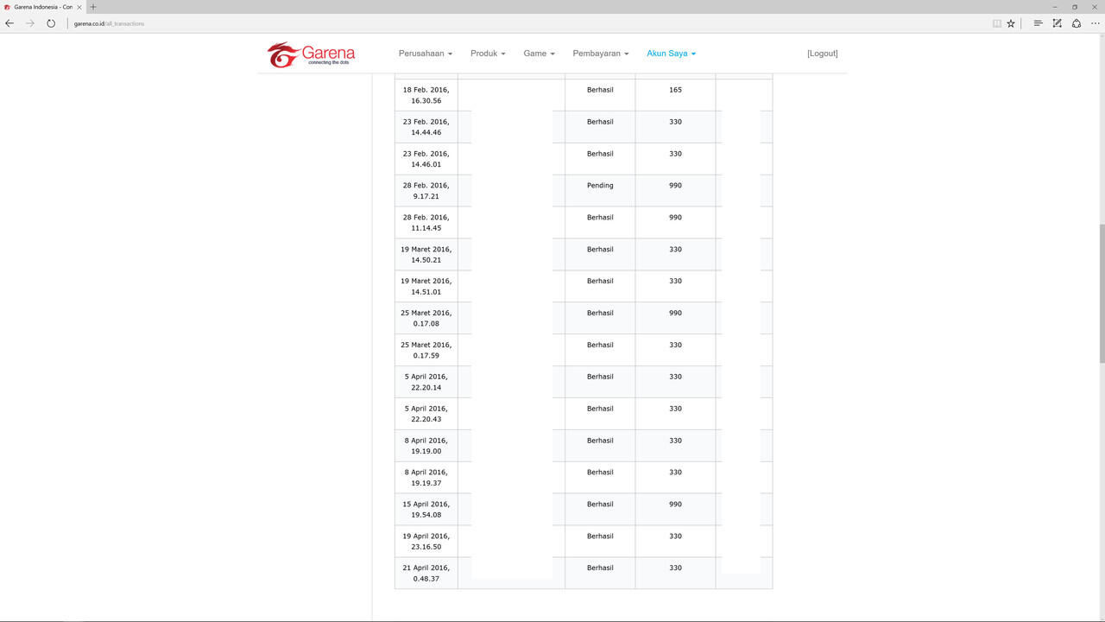Image resolution: width=1105 pixels, height=622 pixels.
Task: Click date 5 April 2016, 22.20.14
Action: click(426, 382)
